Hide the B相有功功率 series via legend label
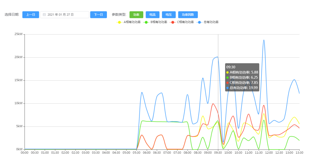319x159 pixels. [x=159, y=22]
